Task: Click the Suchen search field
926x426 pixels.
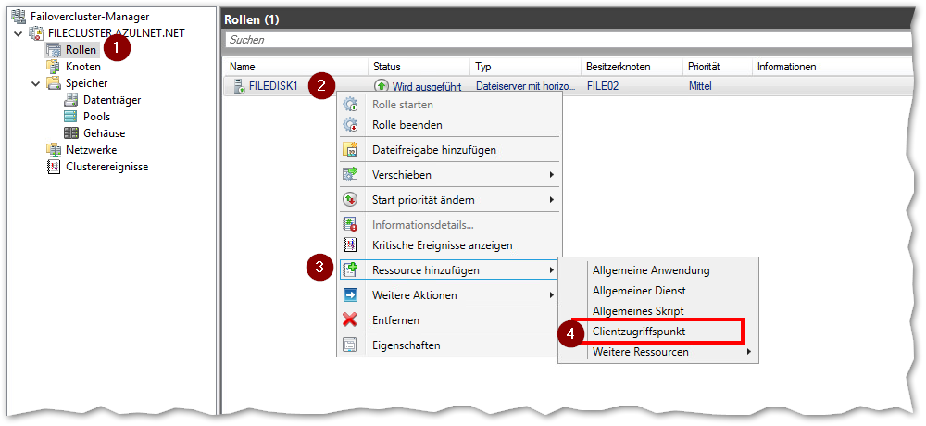Action: pos(556,40)
